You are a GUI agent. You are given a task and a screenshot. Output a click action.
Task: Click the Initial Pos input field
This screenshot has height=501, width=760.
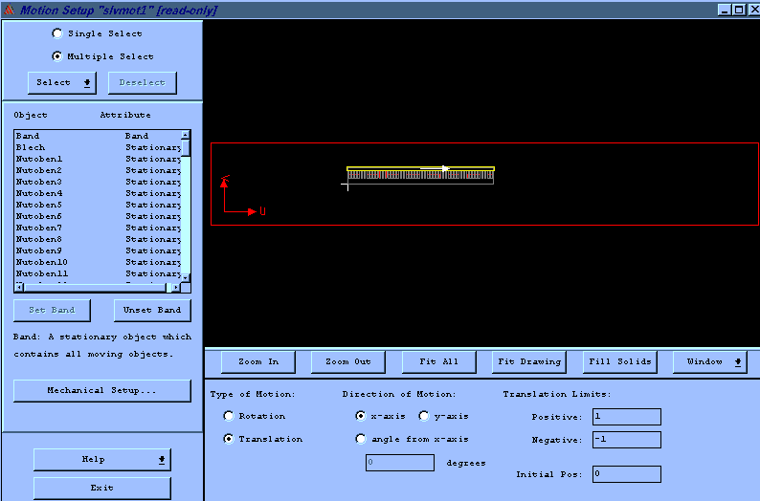[627, 474]
